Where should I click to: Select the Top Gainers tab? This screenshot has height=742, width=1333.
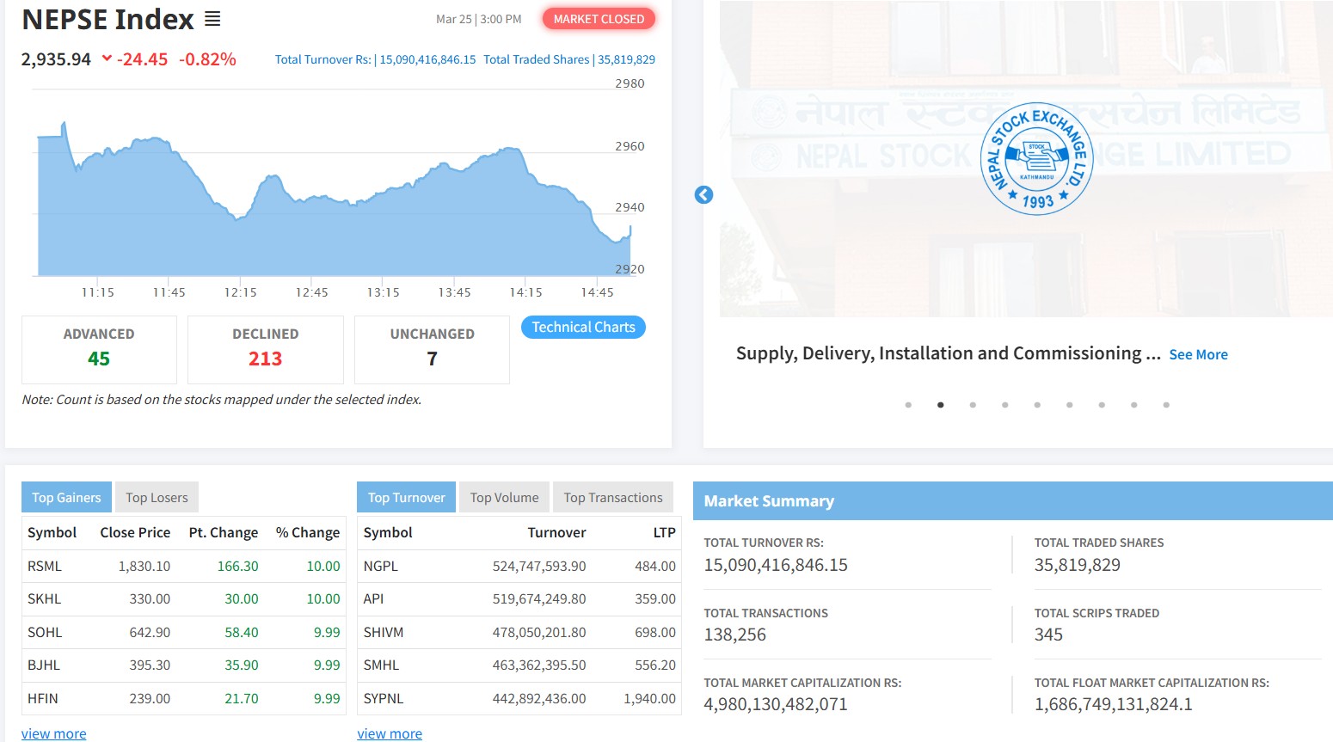tap(66, 498)
